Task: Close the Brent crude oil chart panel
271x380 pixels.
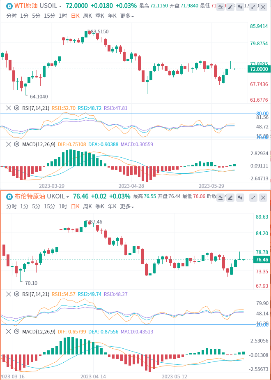Action: [x=263, y=198]
